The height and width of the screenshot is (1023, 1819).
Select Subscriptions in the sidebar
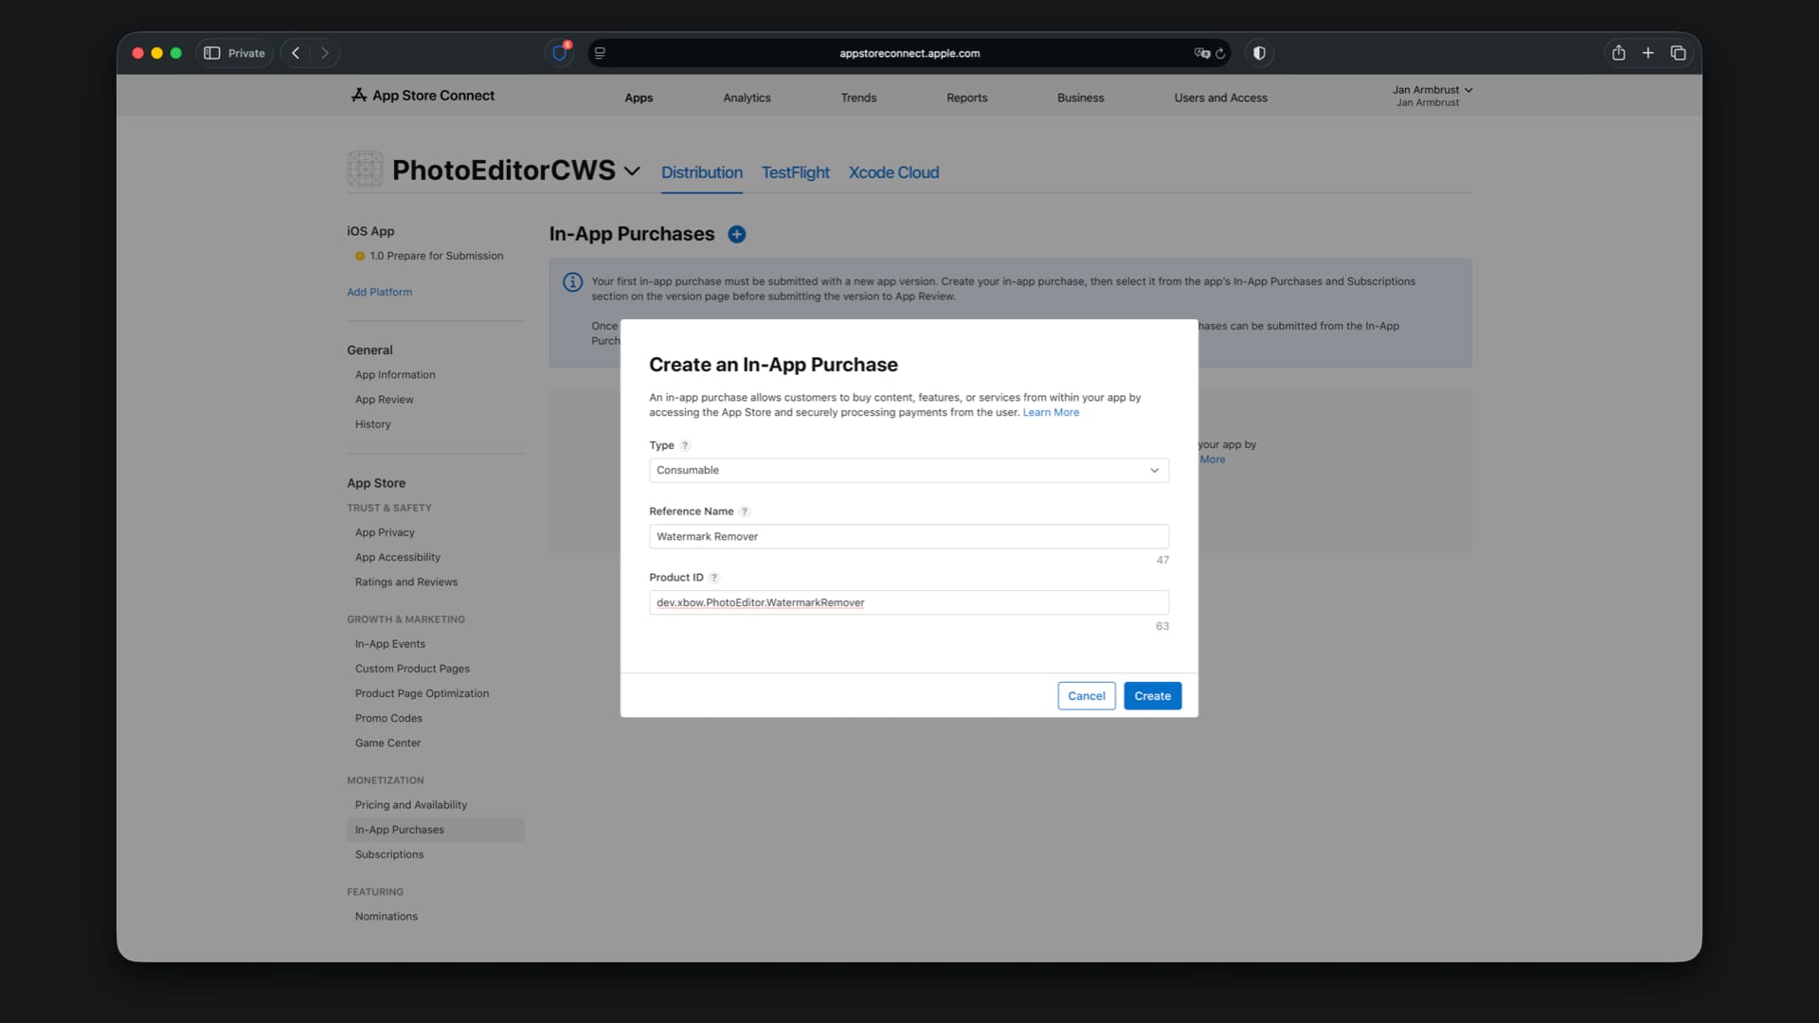[x=389, y=854]
